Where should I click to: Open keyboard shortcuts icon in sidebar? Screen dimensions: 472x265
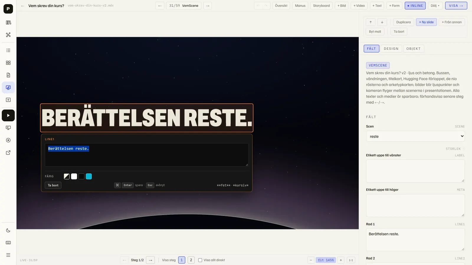point(8,243)
